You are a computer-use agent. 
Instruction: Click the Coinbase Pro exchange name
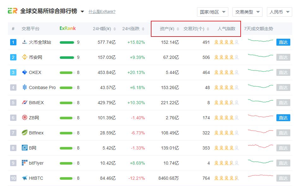[42, 87]
